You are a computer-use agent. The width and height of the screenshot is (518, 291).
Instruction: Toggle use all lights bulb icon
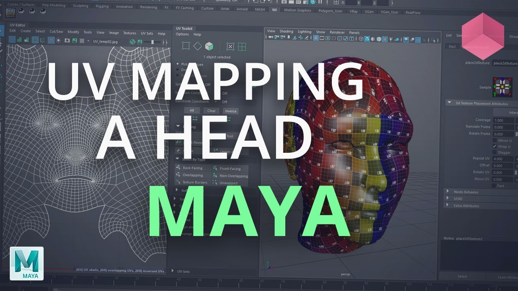[x=391, y=39]
